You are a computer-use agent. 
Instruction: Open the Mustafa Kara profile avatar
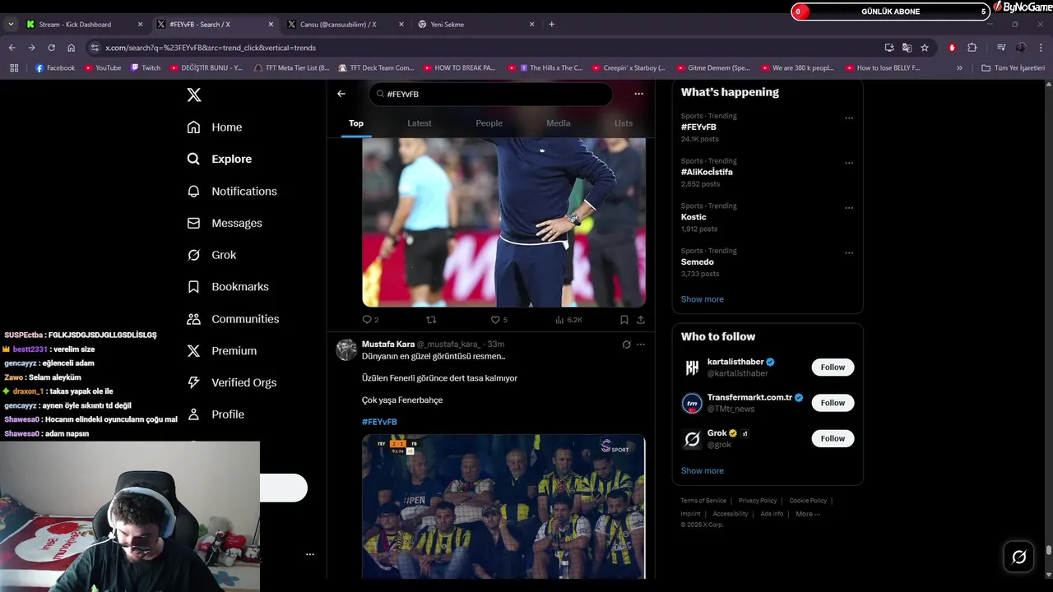[x=346, y=350]
